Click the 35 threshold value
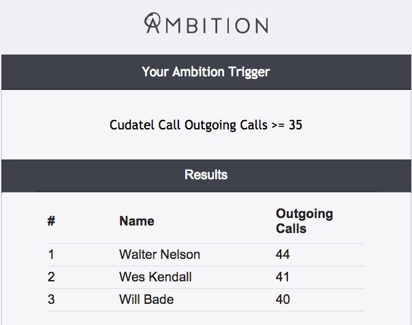Viewport: 412px width, 325px height. coord(296,125)
